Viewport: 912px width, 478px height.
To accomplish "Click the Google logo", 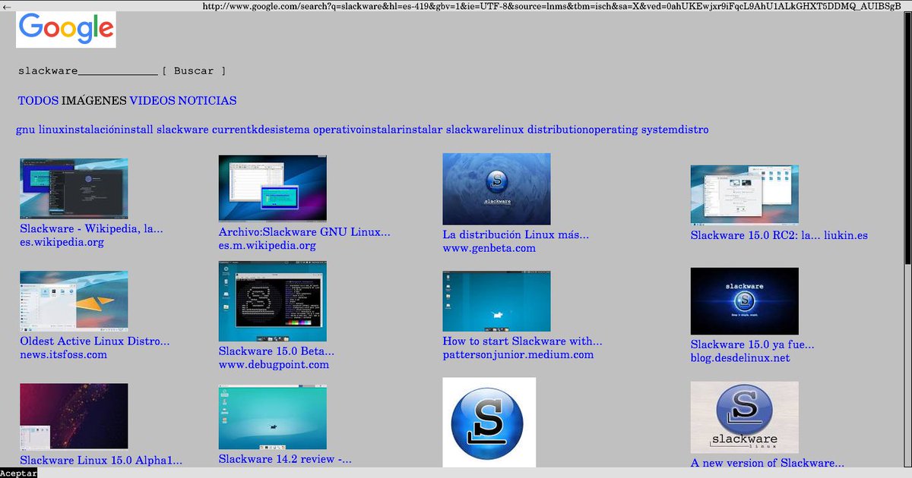I will coord(66,30).
